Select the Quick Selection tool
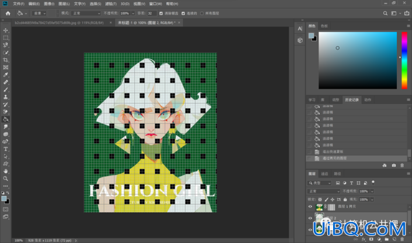Screen dimensions: 412x243 coord(5,52)
